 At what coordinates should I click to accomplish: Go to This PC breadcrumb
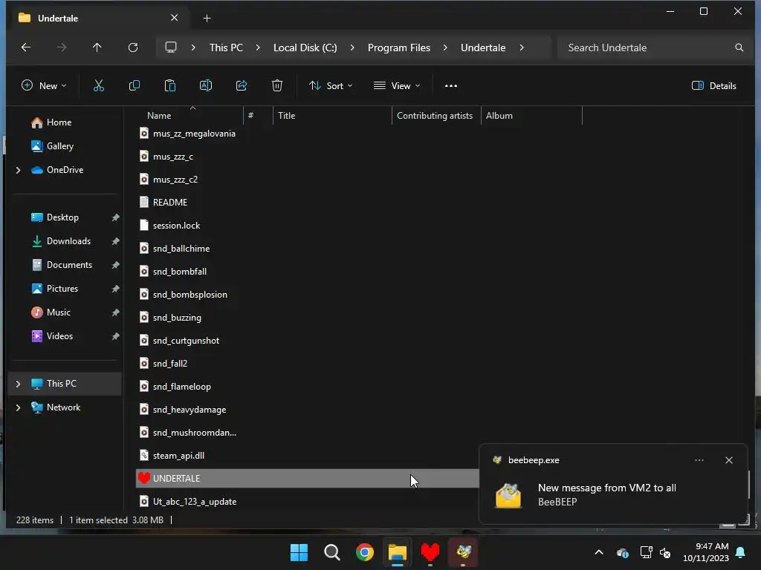(x=226, y=47)
